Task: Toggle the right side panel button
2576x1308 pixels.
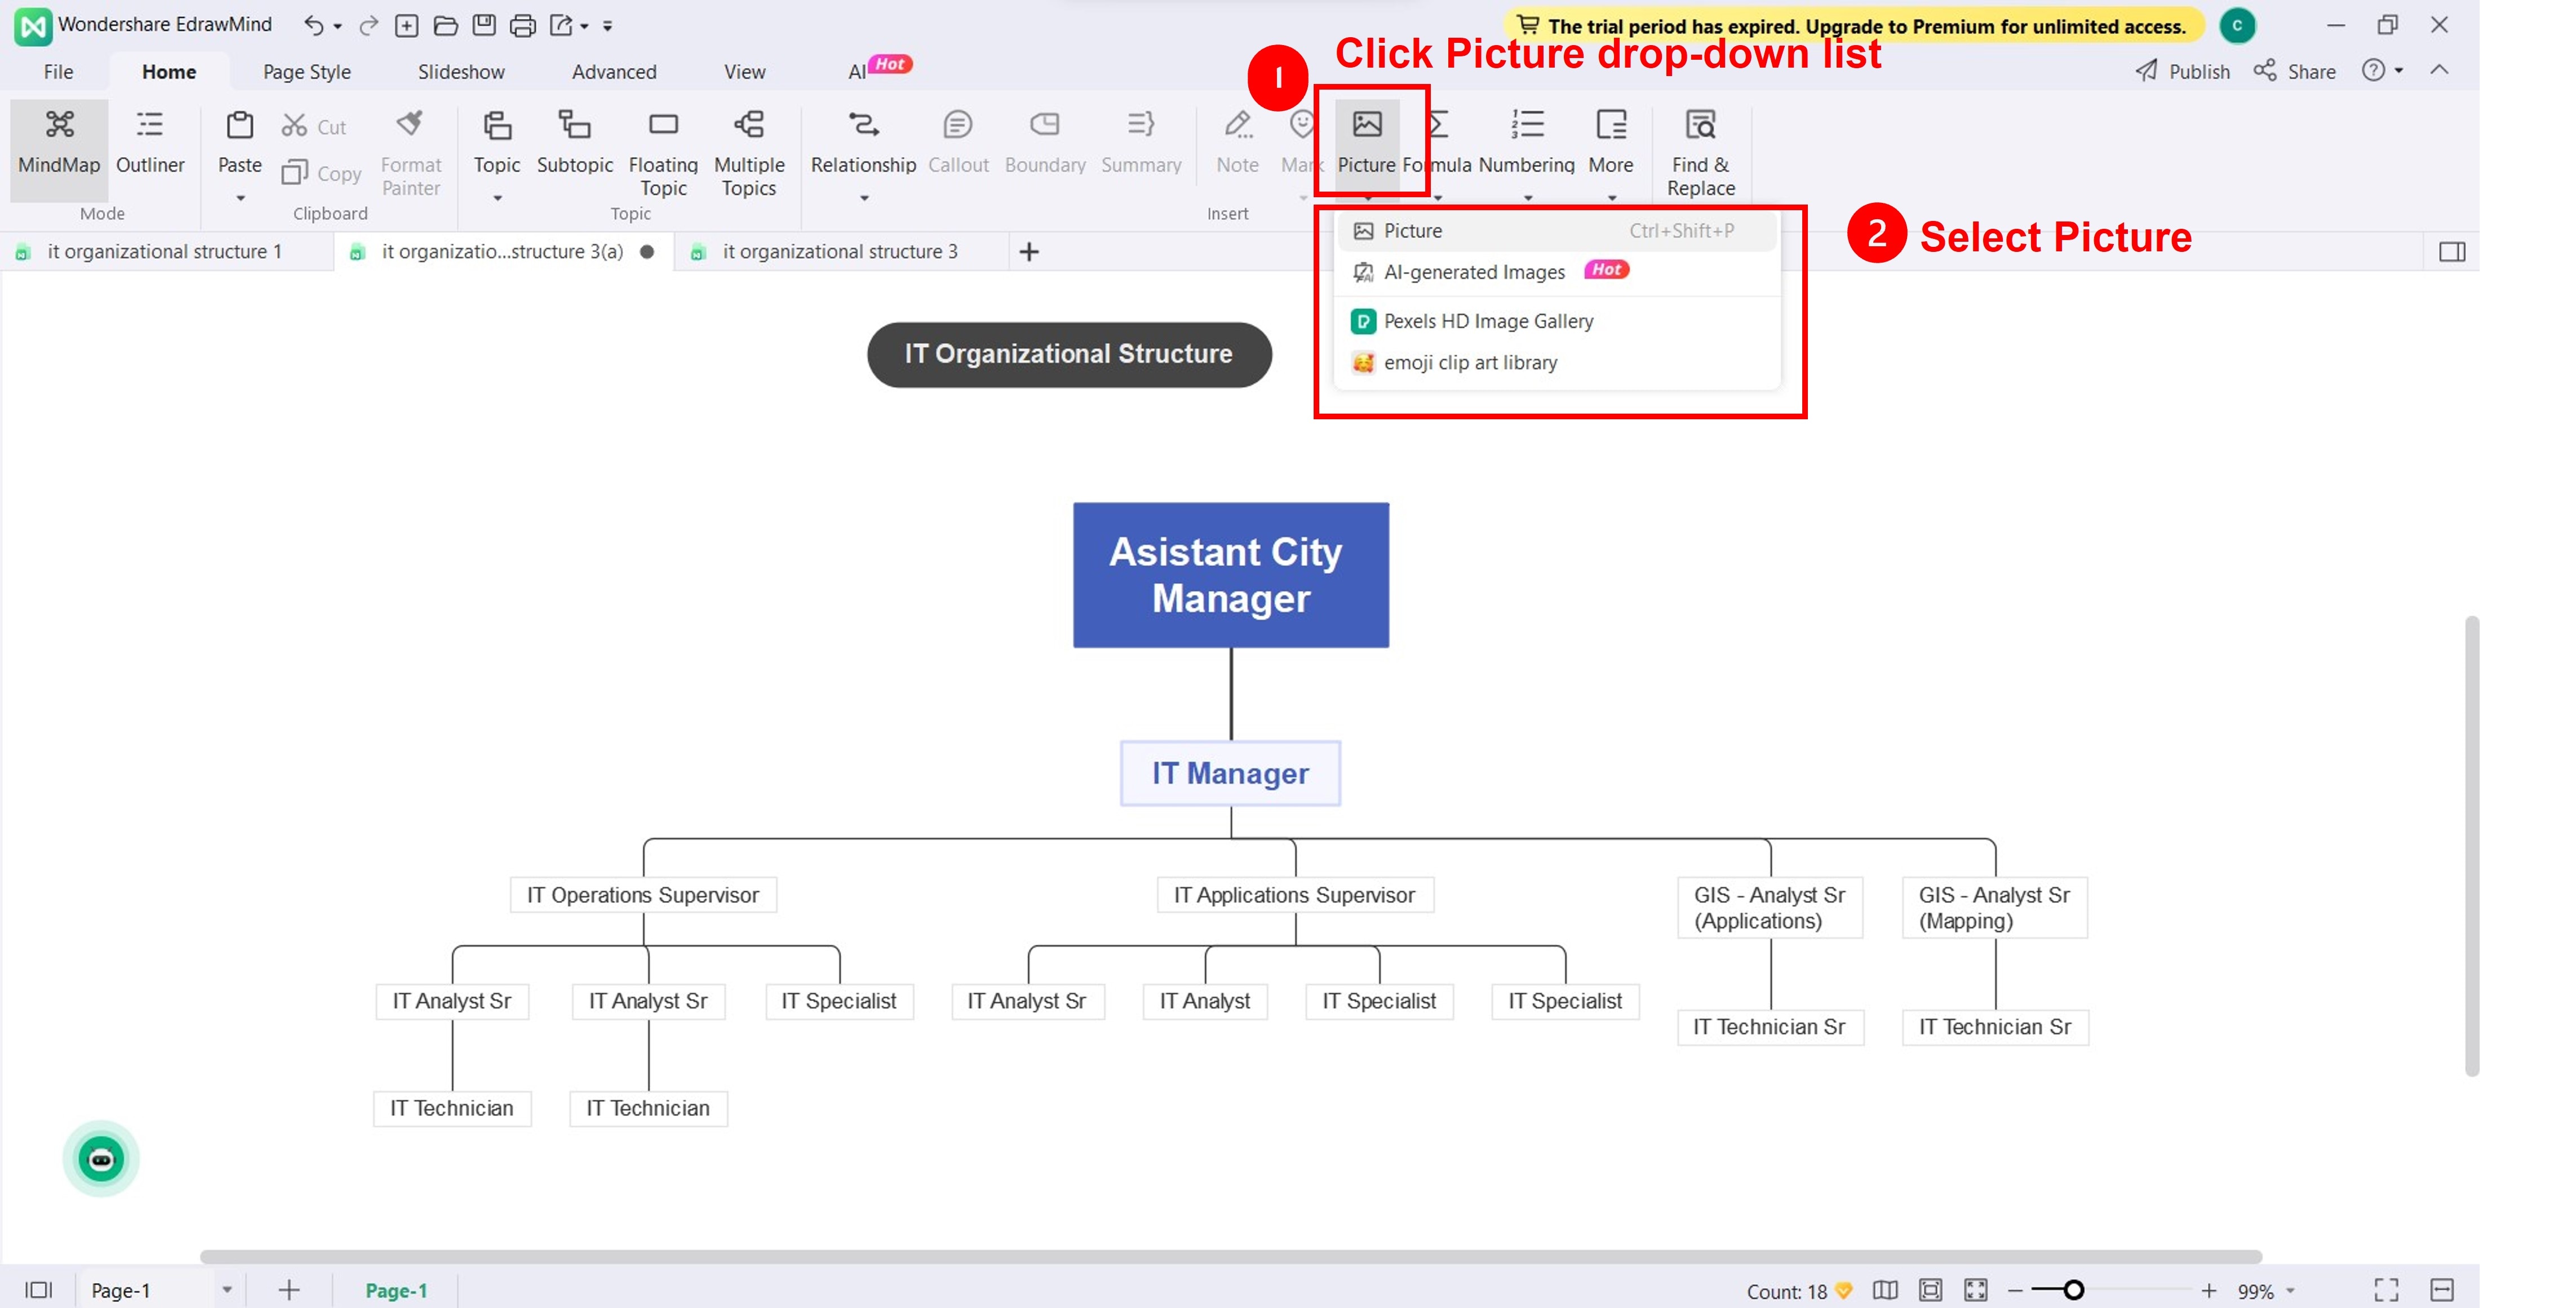Action: [2452, 252]
